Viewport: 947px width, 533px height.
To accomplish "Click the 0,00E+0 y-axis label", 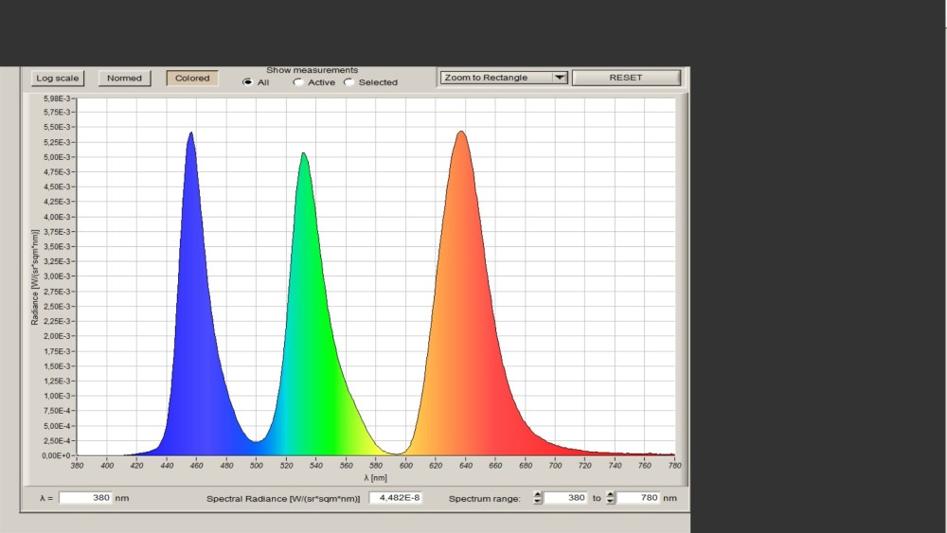I will 56,455.
